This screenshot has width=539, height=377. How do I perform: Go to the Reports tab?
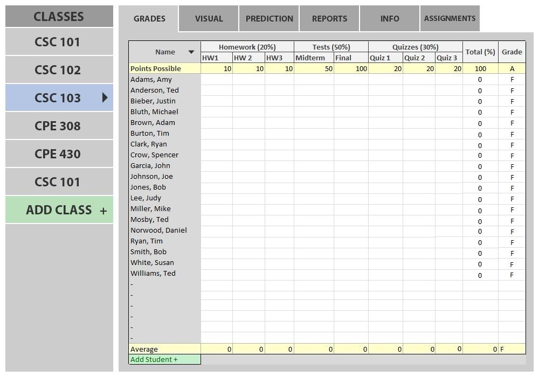pos(329,18)
